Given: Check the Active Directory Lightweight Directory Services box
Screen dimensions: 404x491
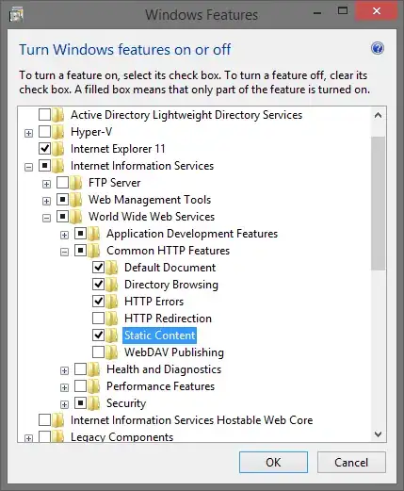Looking at the screenshot, I should pyautogui.click(x=44, y=115).
